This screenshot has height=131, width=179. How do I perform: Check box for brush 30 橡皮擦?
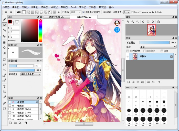pyautogui.click(x=10, y=106)
